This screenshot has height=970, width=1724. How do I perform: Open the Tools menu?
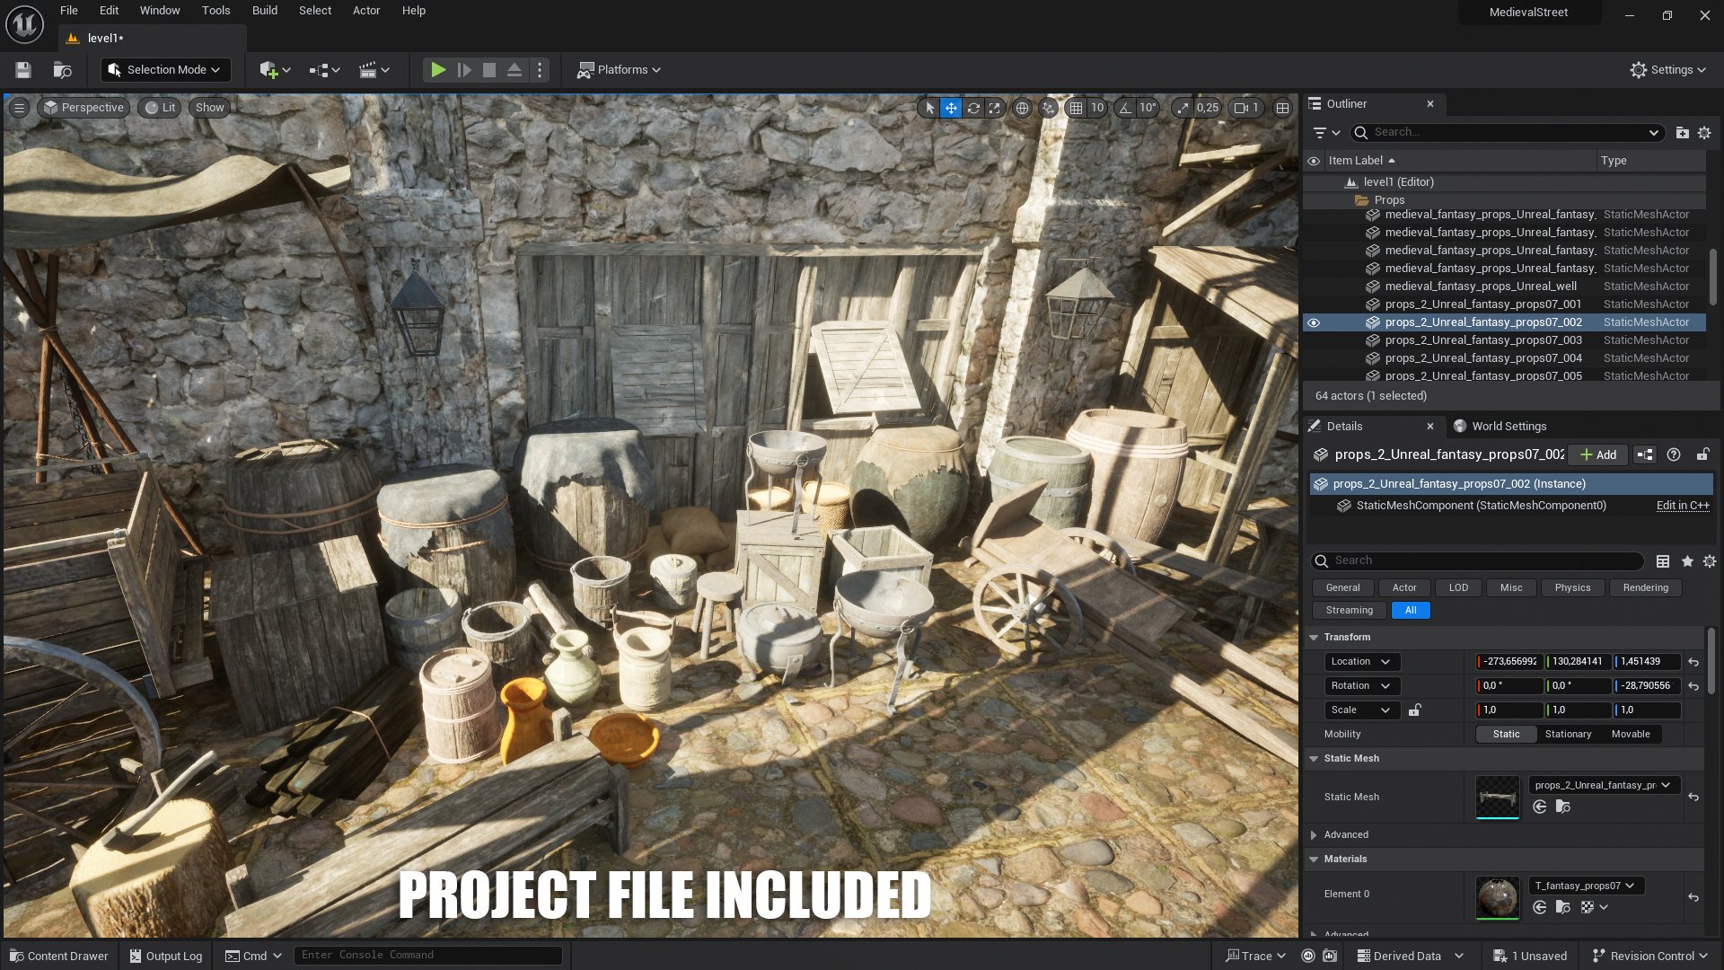click(215, 11)
